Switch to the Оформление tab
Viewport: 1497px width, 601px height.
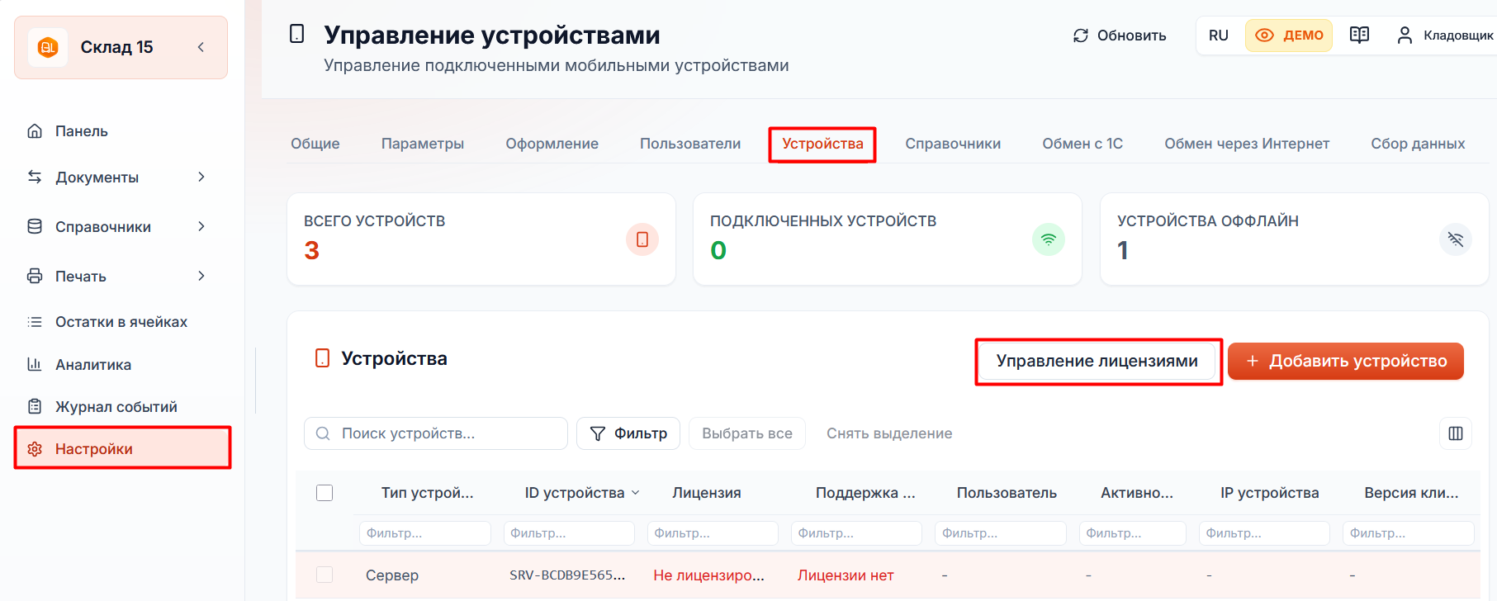(552, 144)
